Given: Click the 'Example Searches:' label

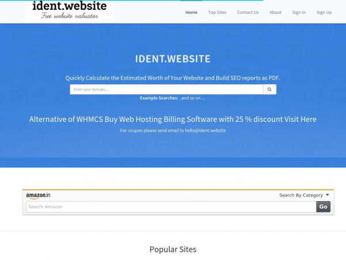Looking at the screenshot, I should click(x=159, y=98).
